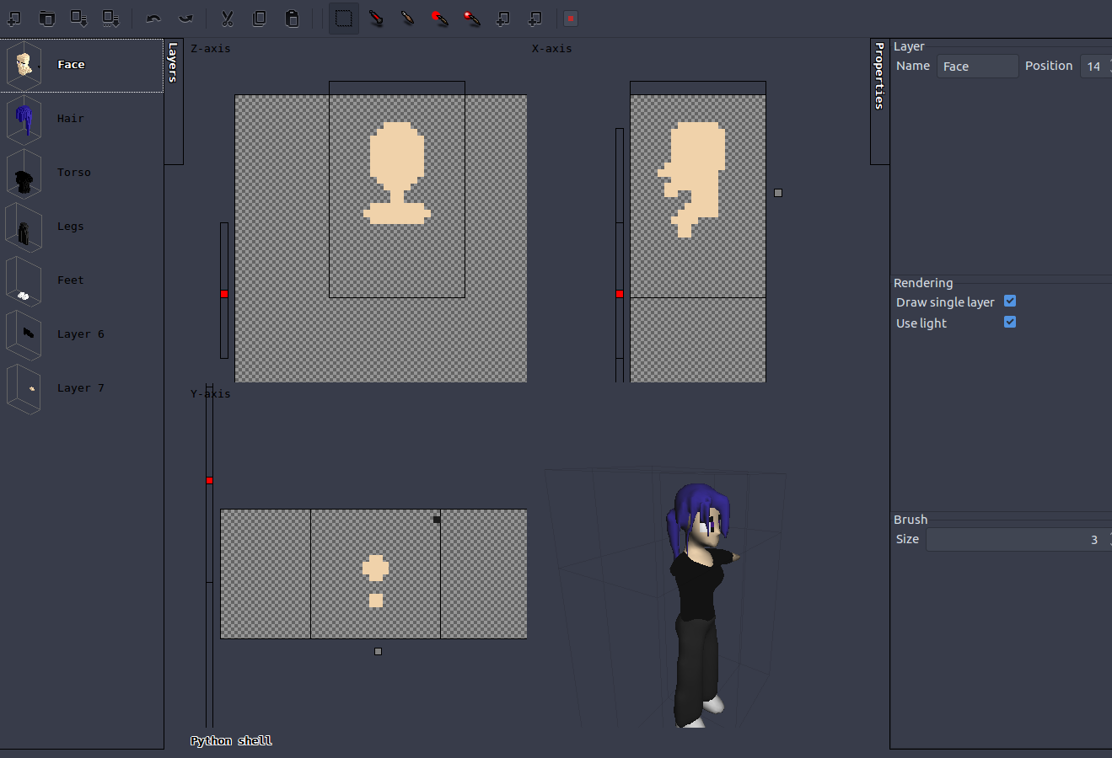Click the Position value field
This screenshot has width=1112, height=758.
(1096, 67)
